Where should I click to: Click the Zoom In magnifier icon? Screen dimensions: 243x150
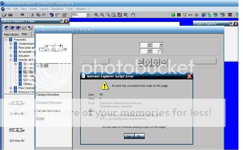(96, 15)
